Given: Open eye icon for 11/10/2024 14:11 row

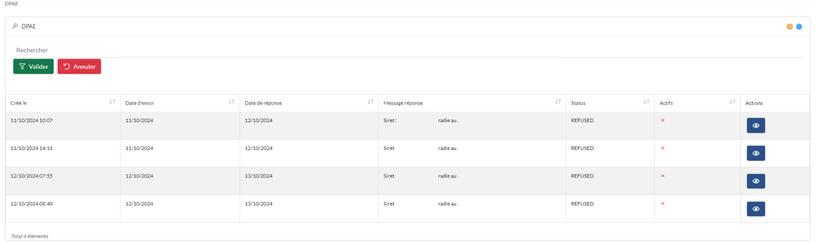Looking at the screenshot, I should [x=756, y=153].
